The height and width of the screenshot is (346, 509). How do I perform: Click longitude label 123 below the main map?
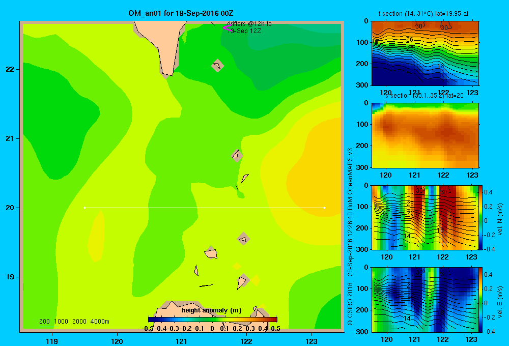point(312,341)
